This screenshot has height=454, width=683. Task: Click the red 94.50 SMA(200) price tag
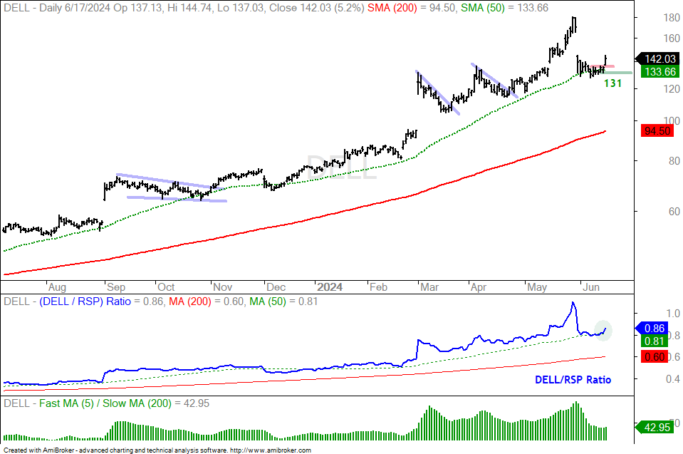657,130
